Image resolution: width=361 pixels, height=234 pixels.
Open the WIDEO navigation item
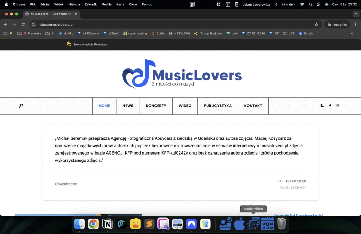point(185,106)
